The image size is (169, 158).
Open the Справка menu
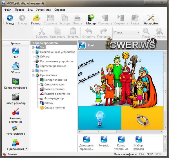click(x=60, y=10)
